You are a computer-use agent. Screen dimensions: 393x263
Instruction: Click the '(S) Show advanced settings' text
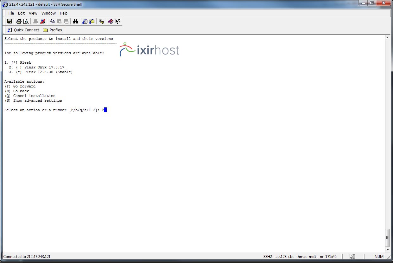[x=33, y=100]
